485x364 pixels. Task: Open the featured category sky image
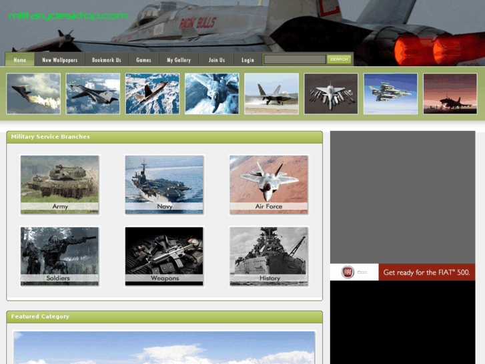pyautogui.click(x=164, y=347)
